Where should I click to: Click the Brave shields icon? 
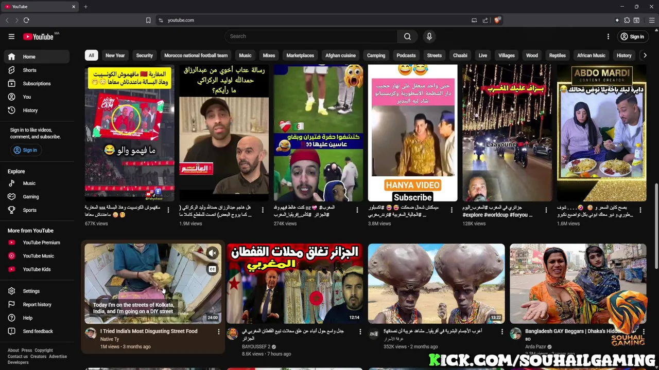pyautogui.click(x=497, y=20)
